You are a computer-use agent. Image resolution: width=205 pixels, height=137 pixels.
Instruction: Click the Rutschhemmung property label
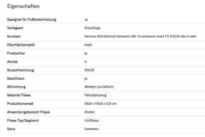tap(20, 70)
